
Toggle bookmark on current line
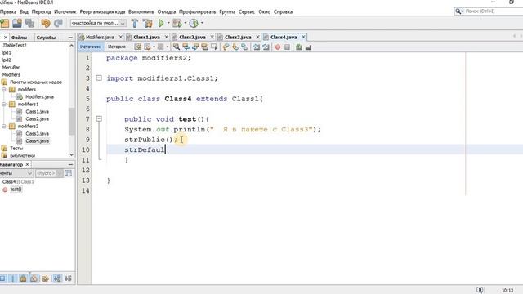(x=244, y=47)
